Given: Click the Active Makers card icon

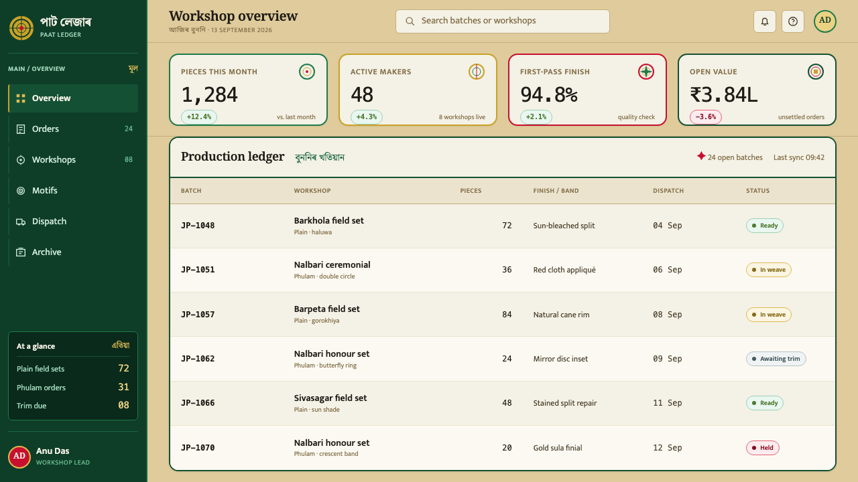Looking at the screenshot, I should [x=477, y=72].
